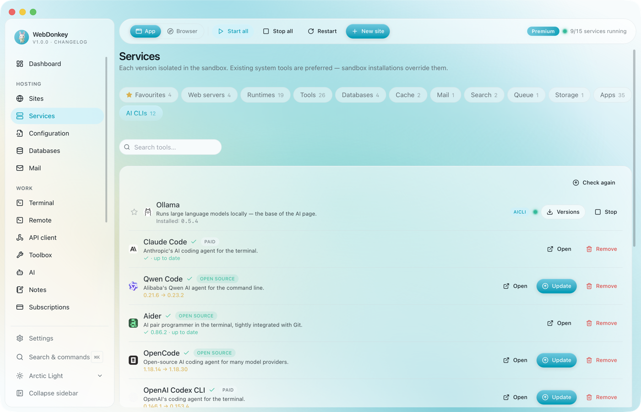The height and width of the screenshot is (412, 641).
Task: Open the Toolbox page
Action: click(x=57, y=255)
